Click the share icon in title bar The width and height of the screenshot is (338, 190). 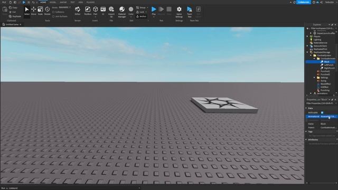pos(321,2)
